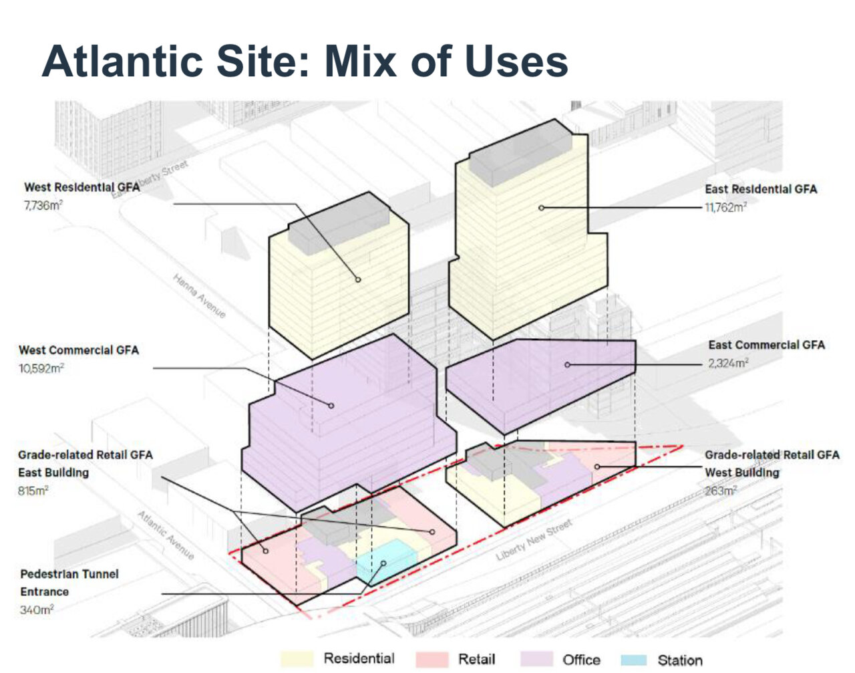Screen dimensions: 855x673
Task: Select the West Residential GFA label
Action: click(82, 187)
